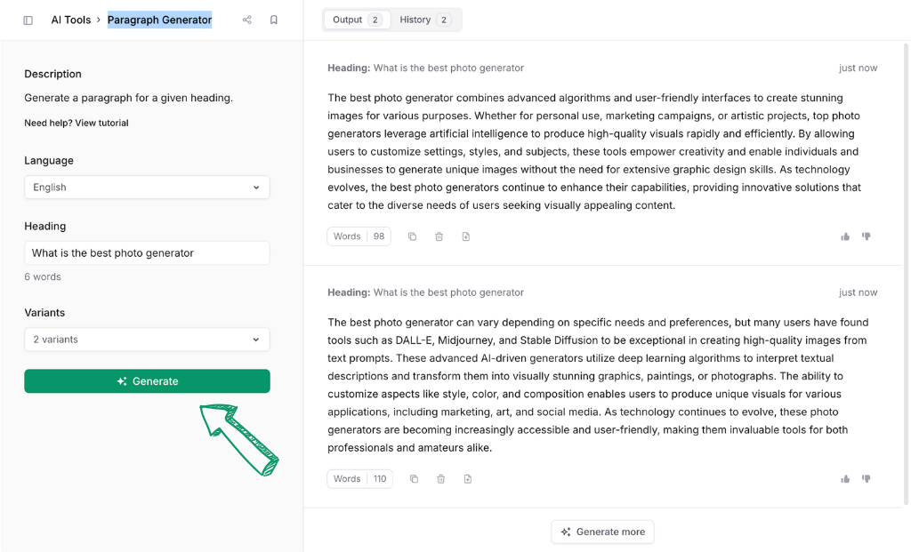Copy the first generated paragraph
The image size is (911, 552).
[412, 236]
